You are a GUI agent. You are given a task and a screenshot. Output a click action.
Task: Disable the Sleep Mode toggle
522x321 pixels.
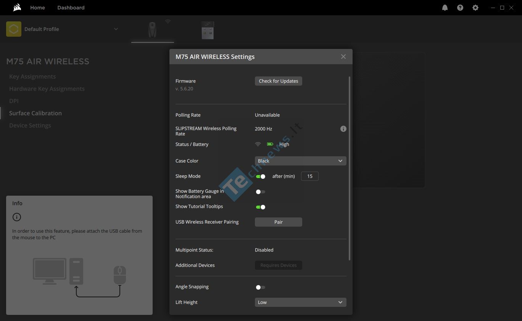261,176
